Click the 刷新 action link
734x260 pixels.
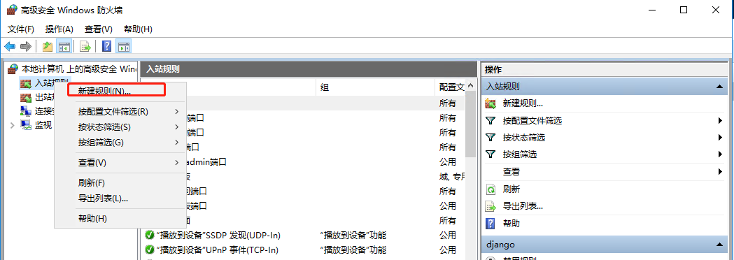pyautogui.click(x=511, y=189)
